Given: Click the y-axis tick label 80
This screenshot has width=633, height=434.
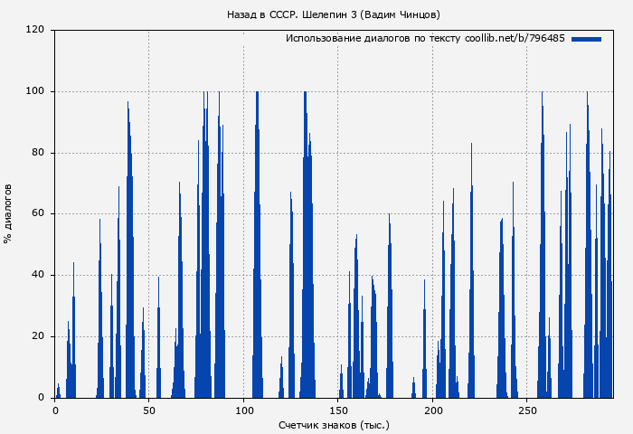Looking at the screenshot, I should pos(38,153).
